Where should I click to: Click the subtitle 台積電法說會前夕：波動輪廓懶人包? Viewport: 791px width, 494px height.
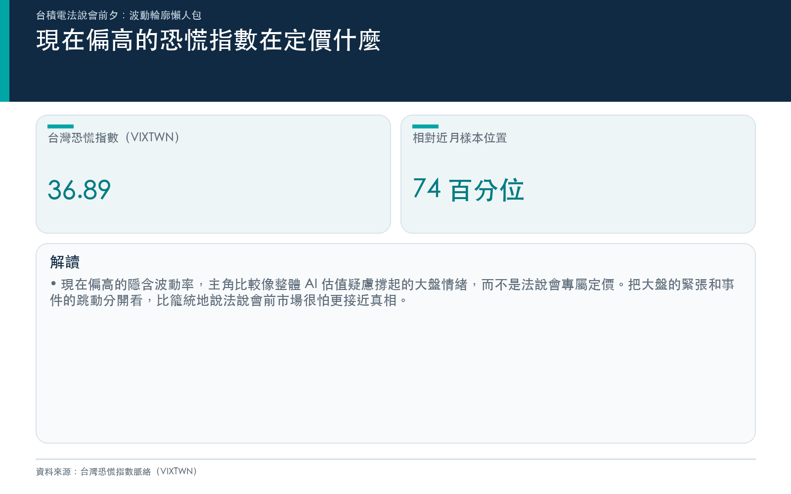coord(119,15)
